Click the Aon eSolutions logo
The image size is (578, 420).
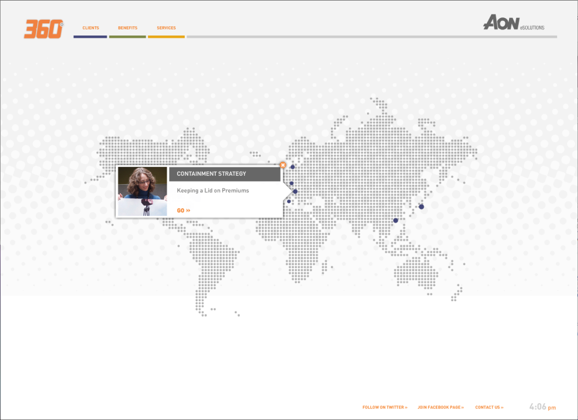[513, 23]
